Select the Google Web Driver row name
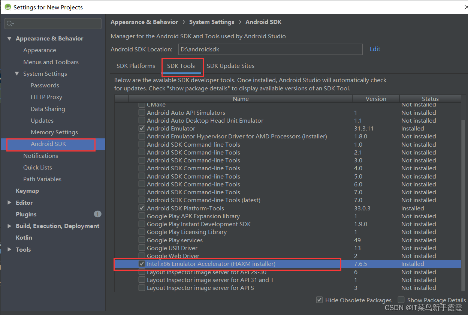The width and height of the screenshot is (468, 315). (173, 256)
